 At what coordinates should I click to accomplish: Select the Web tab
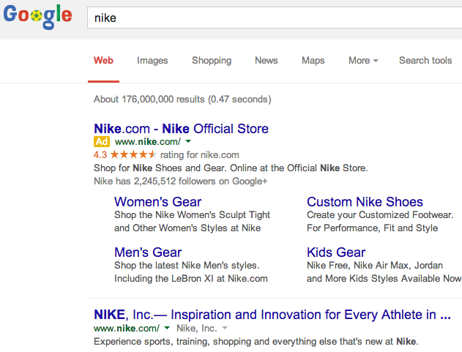(x=103, y=61)
